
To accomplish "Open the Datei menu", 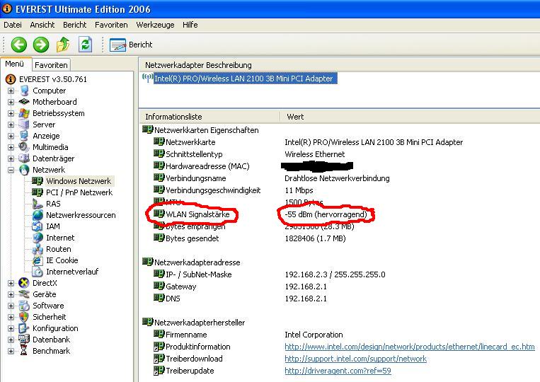I will point(13,25).
